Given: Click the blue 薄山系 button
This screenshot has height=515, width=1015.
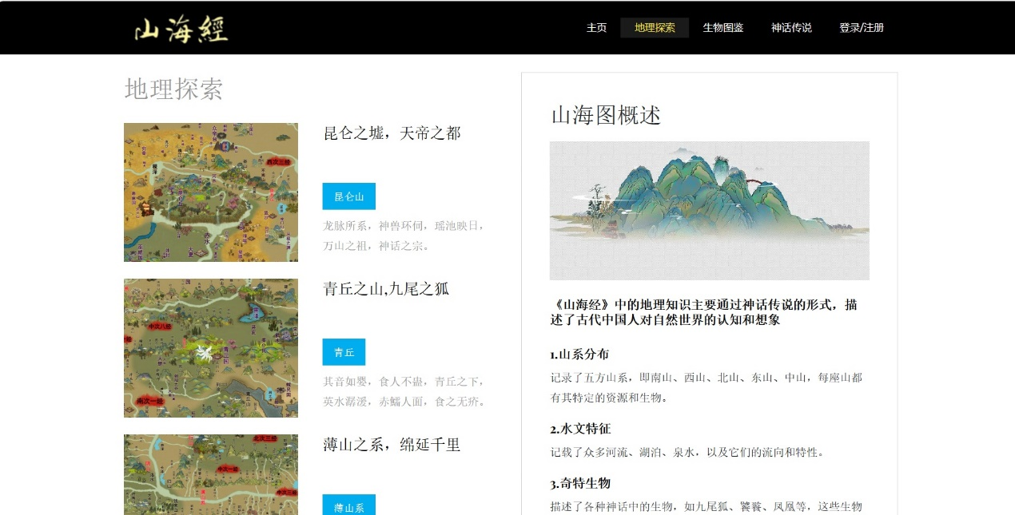Looking at the screenshot, I should click(348, 506).
